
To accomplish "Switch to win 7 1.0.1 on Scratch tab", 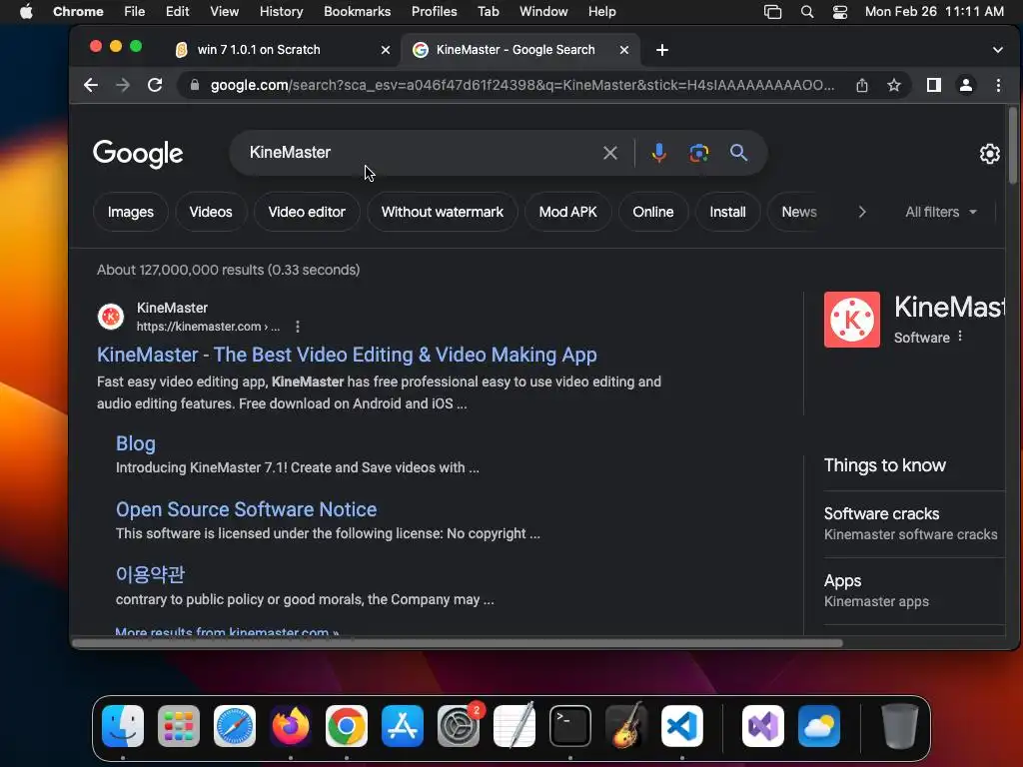I will tap(281, 50).
